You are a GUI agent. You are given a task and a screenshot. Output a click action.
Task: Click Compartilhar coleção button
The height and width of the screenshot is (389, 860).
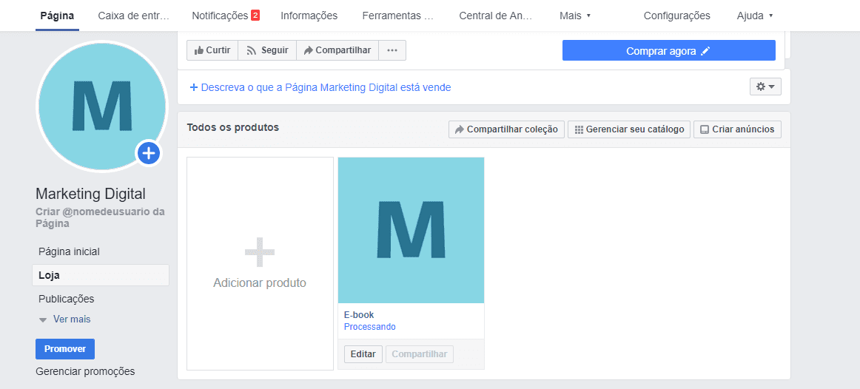click(506, 129)
